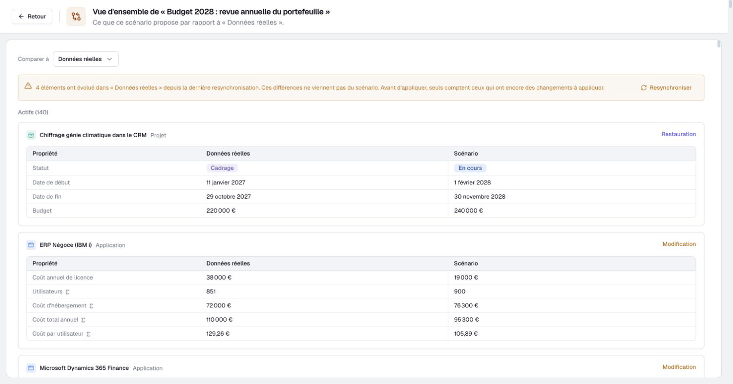Click the 38 000 € licence cost value
Viewport: 733px width, 384px height.
click(x=219, y=278)
